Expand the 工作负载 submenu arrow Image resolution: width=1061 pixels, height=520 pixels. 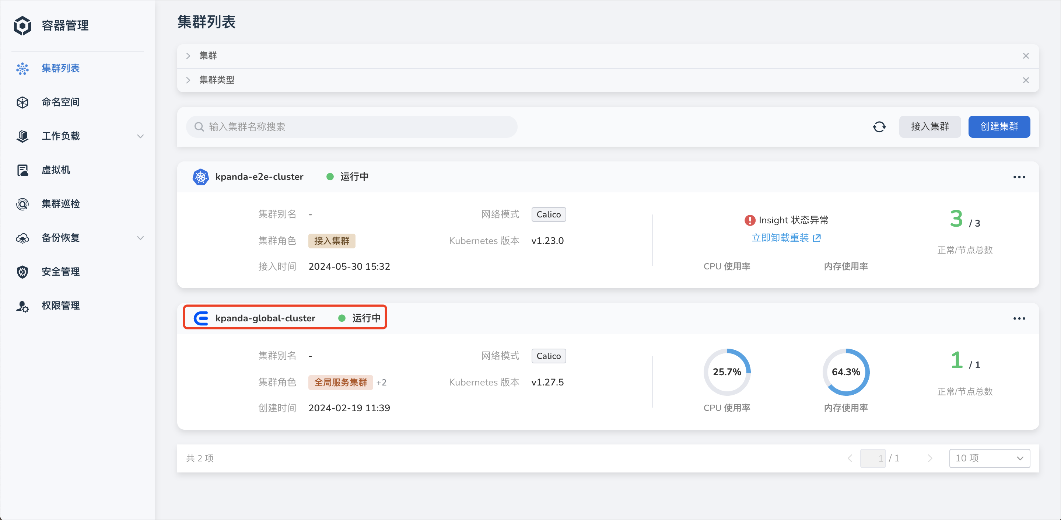(140, 136)
